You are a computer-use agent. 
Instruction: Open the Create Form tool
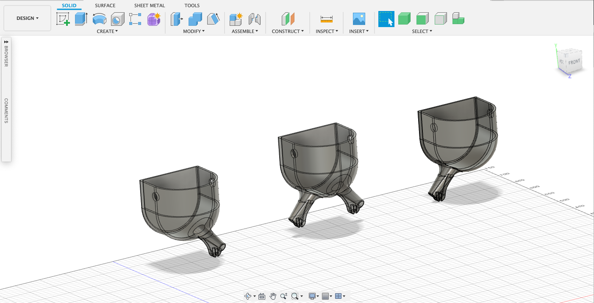[153, 19]
